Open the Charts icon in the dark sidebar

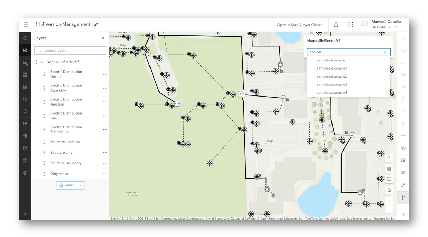pyautogui.click(x=25, y=87)
